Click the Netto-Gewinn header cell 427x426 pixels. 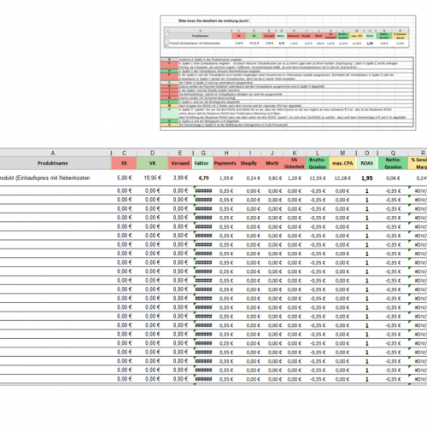393,163
